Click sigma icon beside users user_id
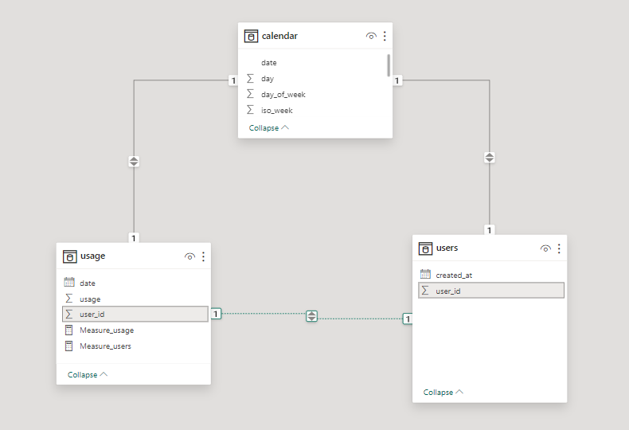629x430 pixels. click(425, 290)
